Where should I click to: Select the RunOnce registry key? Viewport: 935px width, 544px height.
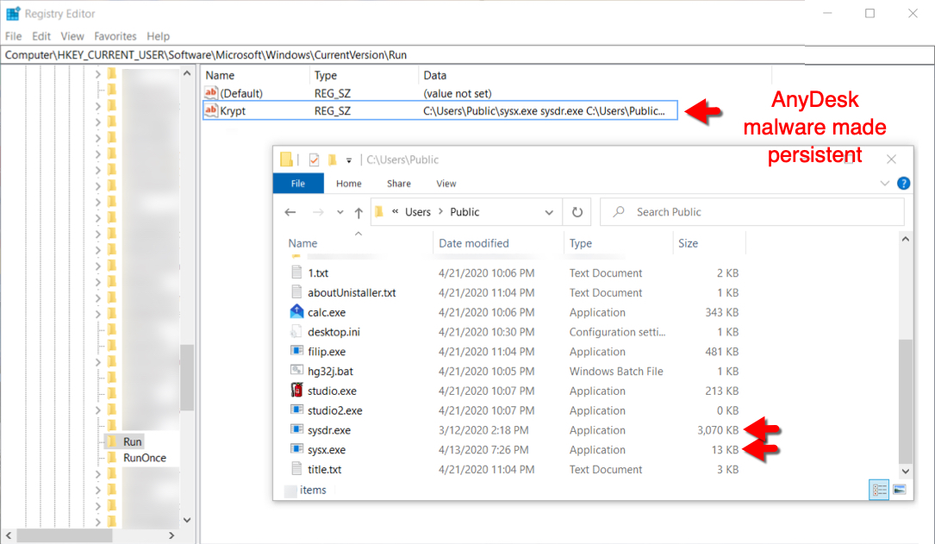coord(144,458)
